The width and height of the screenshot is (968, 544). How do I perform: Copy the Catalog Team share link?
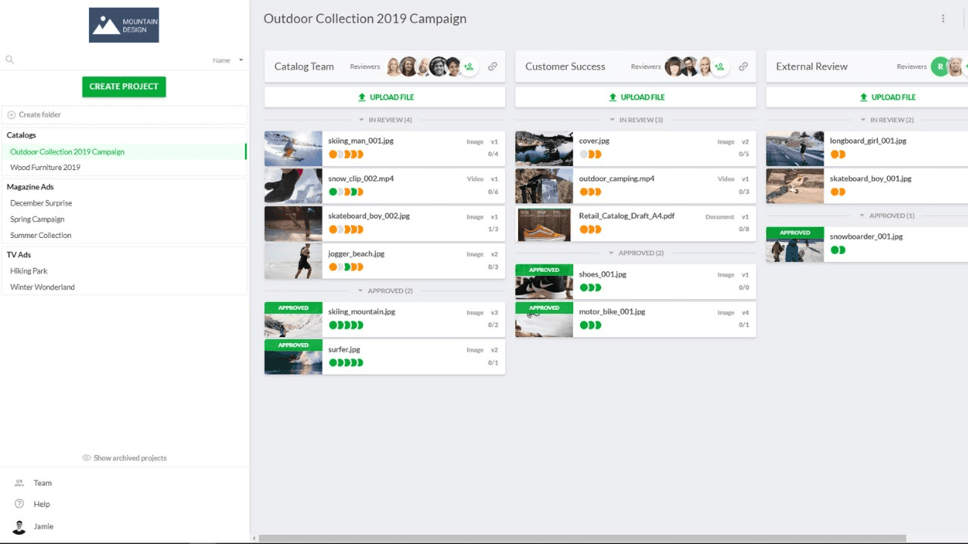(492, 66)
